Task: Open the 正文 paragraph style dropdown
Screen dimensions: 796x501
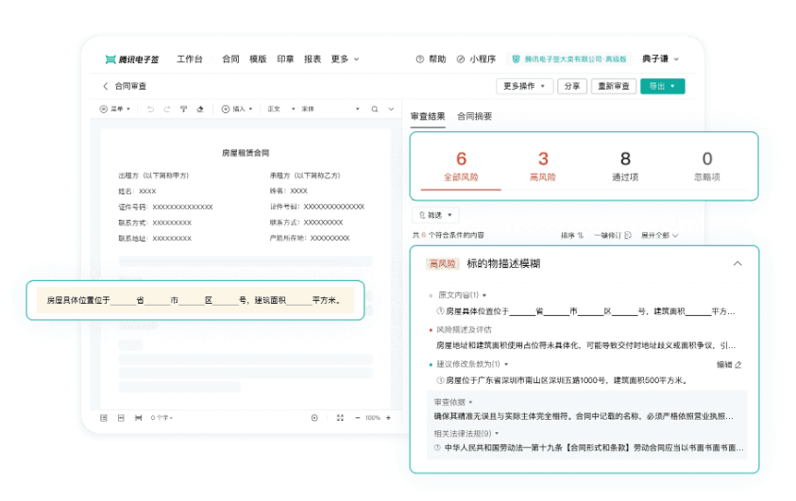Action: tap(281, 109)
